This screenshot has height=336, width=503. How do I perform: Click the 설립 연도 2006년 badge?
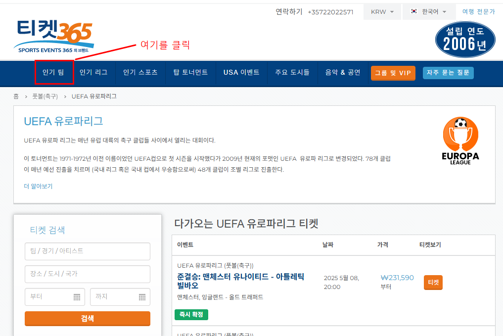465,40
